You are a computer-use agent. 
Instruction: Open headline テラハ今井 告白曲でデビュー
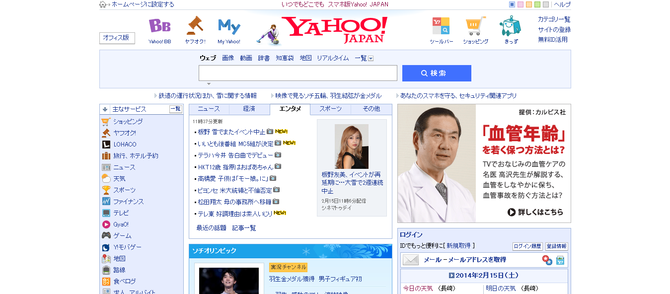235,155
